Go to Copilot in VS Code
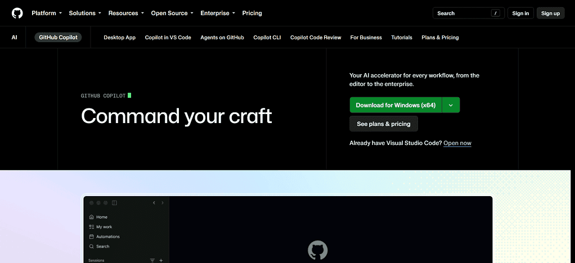 [x=168, y=37]
